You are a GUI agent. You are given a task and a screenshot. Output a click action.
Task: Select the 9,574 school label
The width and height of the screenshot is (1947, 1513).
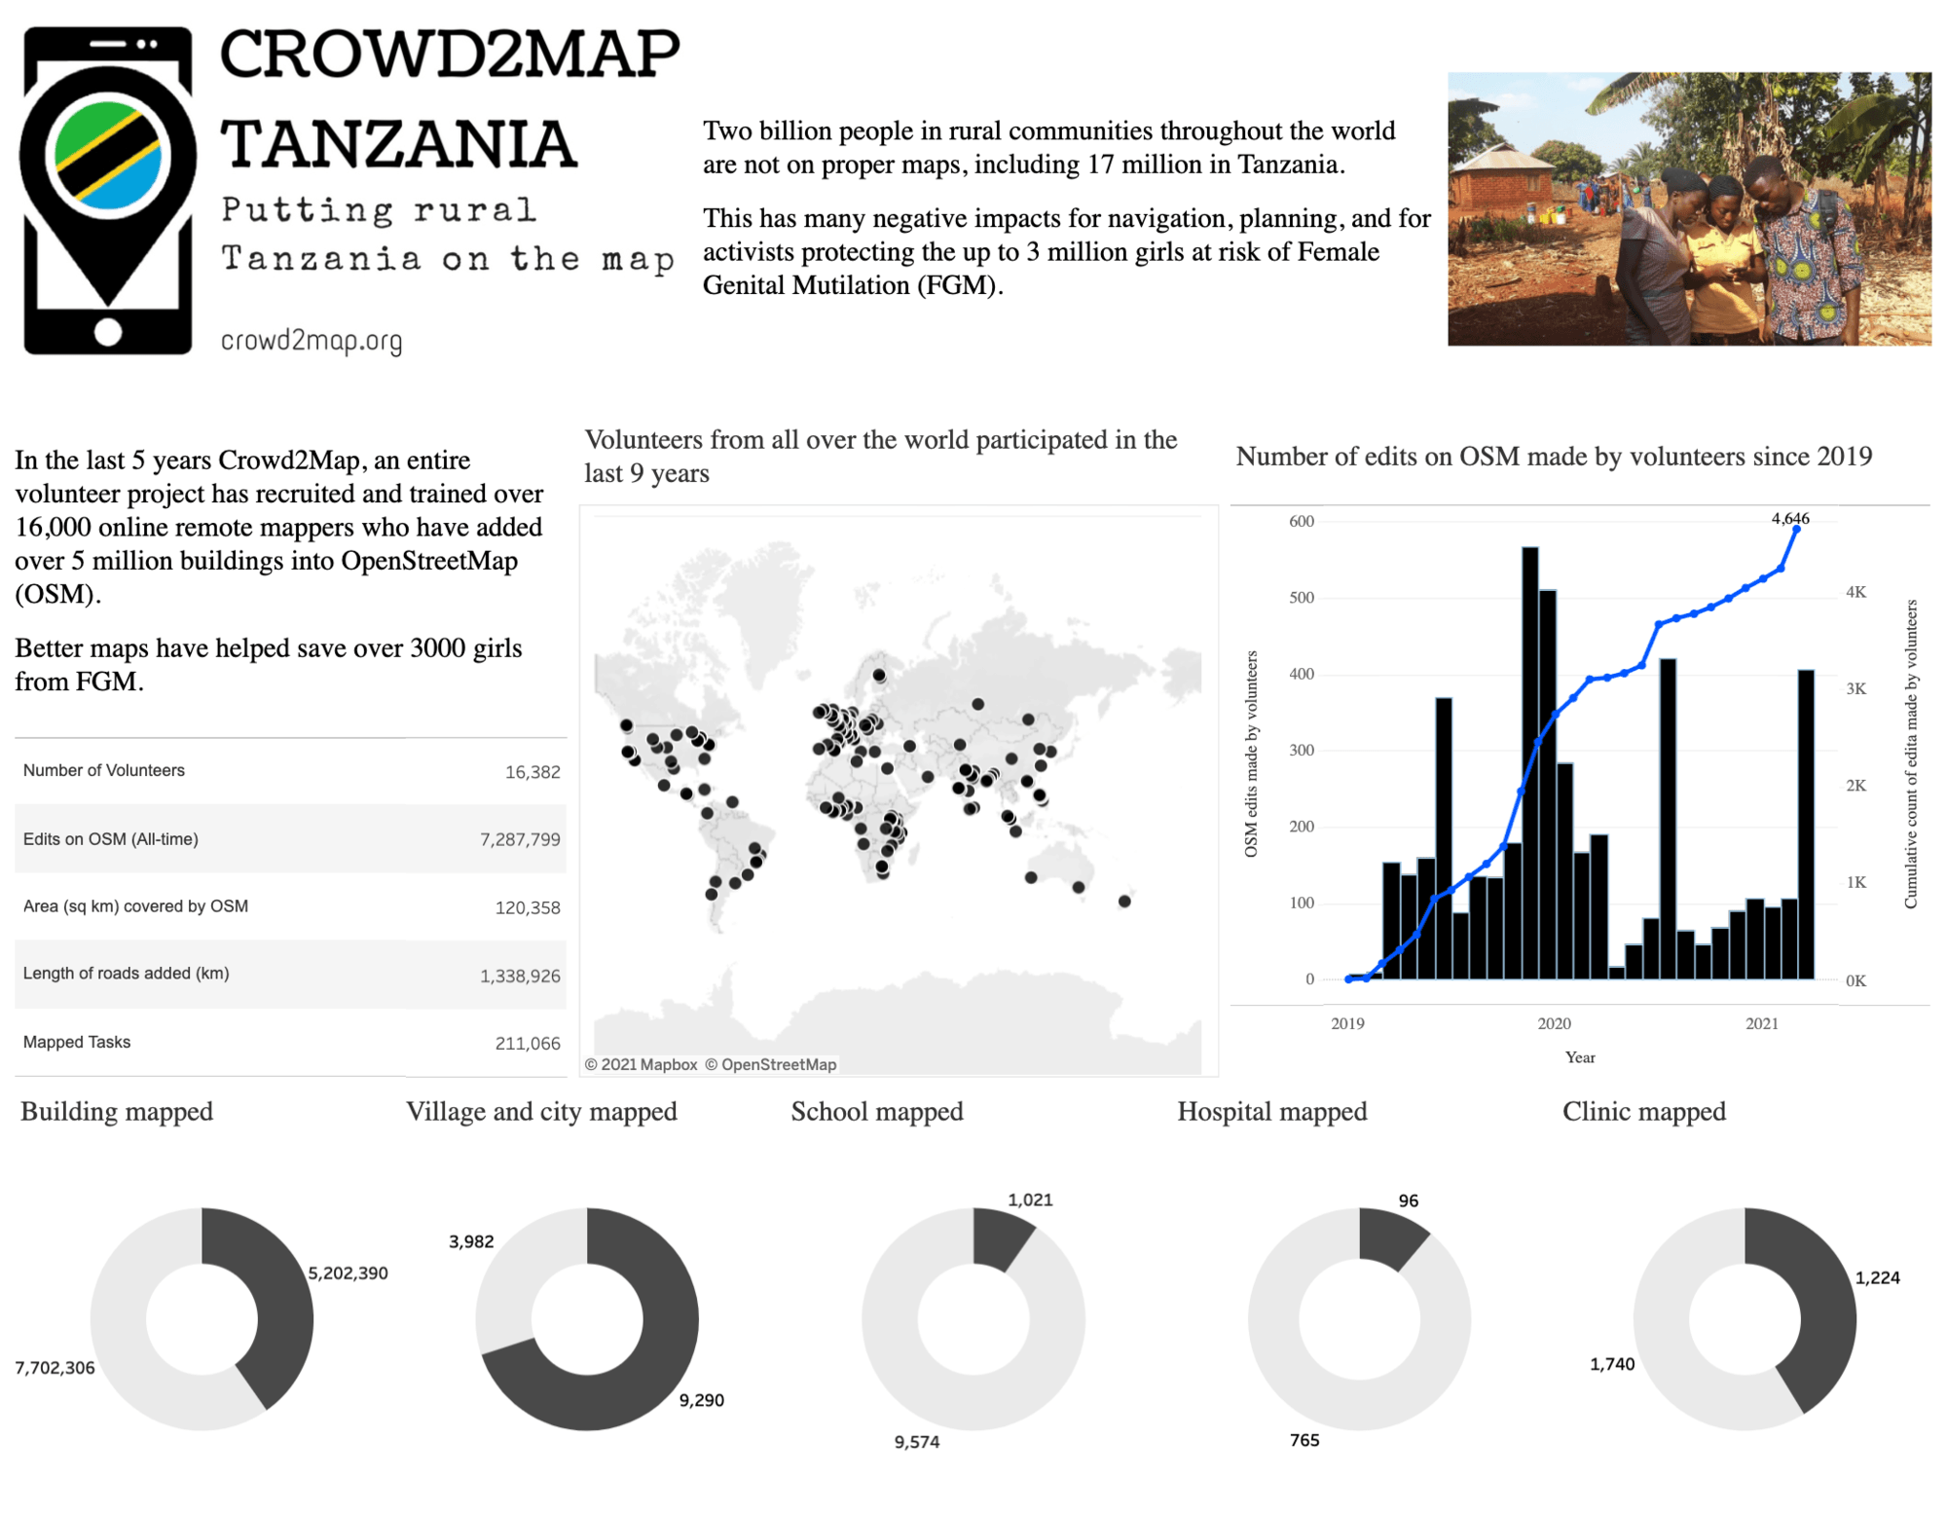pos(917,1442)
